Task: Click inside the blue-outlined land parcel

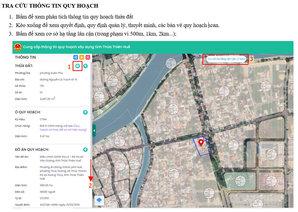Action: coord(205,149)
